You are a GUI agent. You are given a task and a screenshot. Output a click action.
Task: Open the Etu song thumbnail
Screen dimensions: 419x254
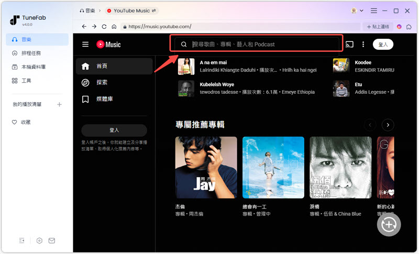(x=341, y=88)
